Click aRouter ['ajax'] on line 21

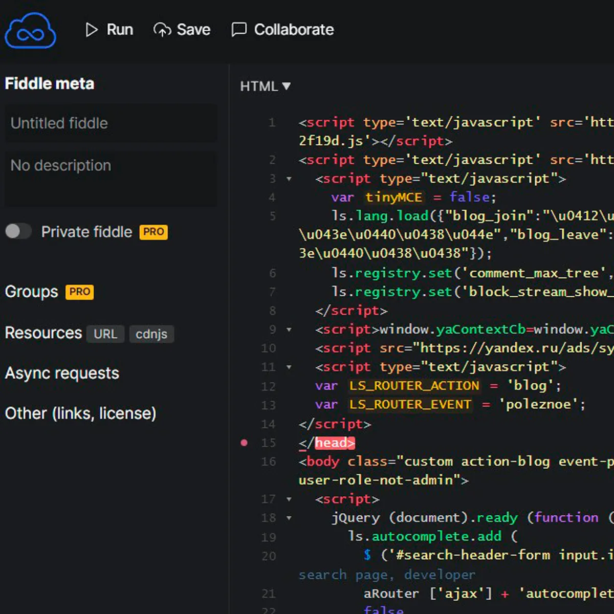pyautogui.click(x=428, y=594)
